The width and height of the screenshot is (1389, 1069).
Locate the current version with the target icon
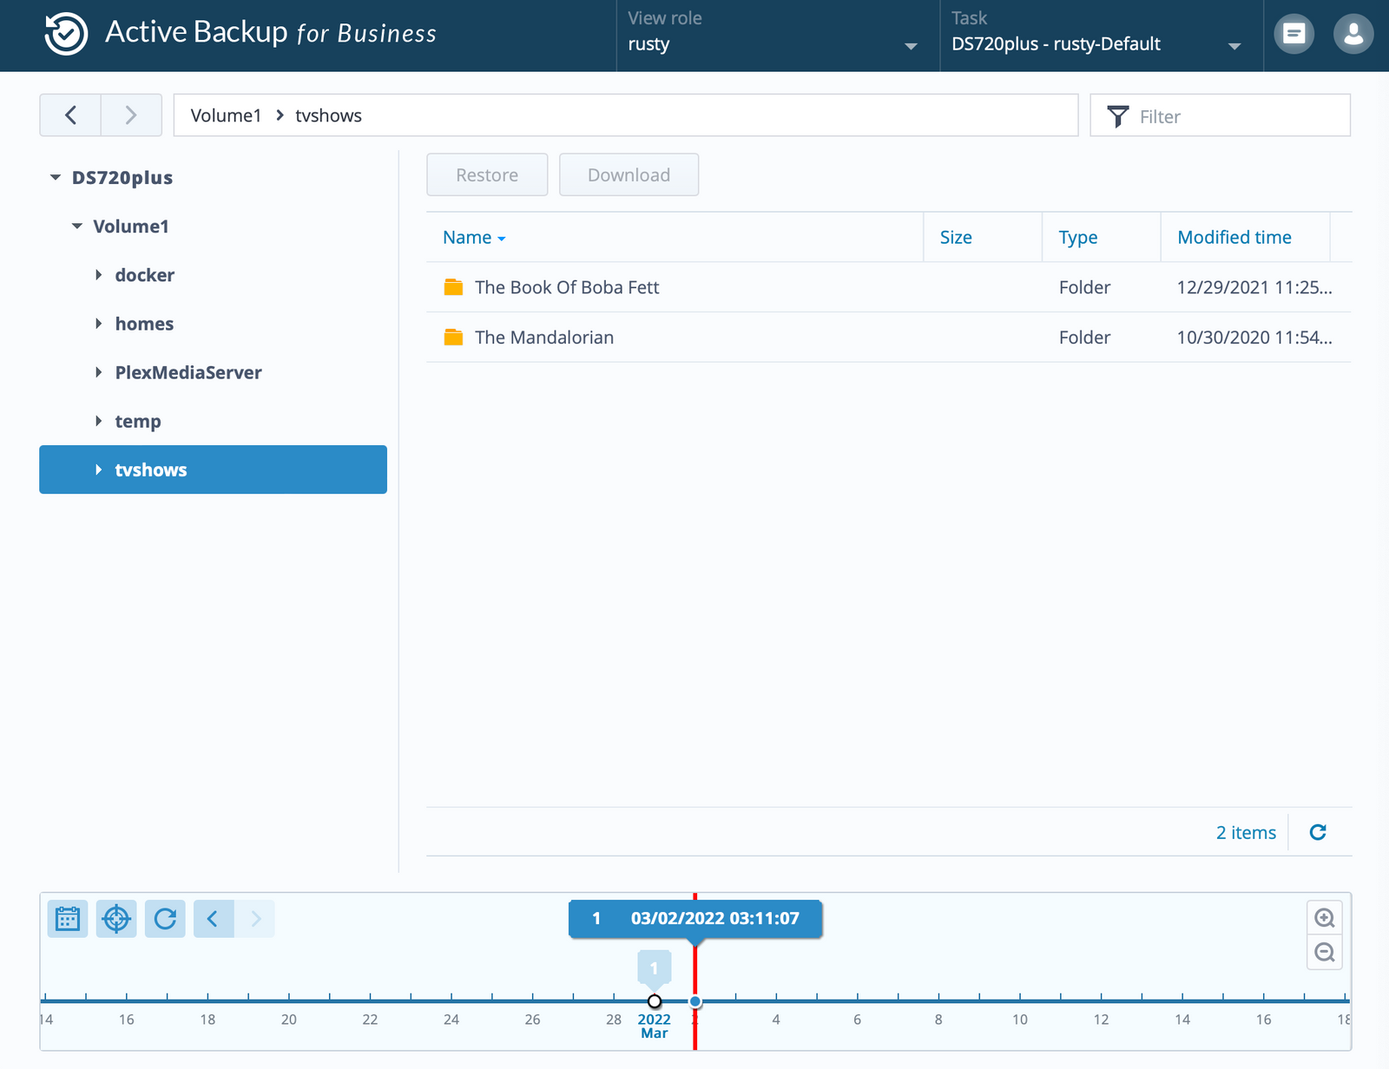click(116, 918)
